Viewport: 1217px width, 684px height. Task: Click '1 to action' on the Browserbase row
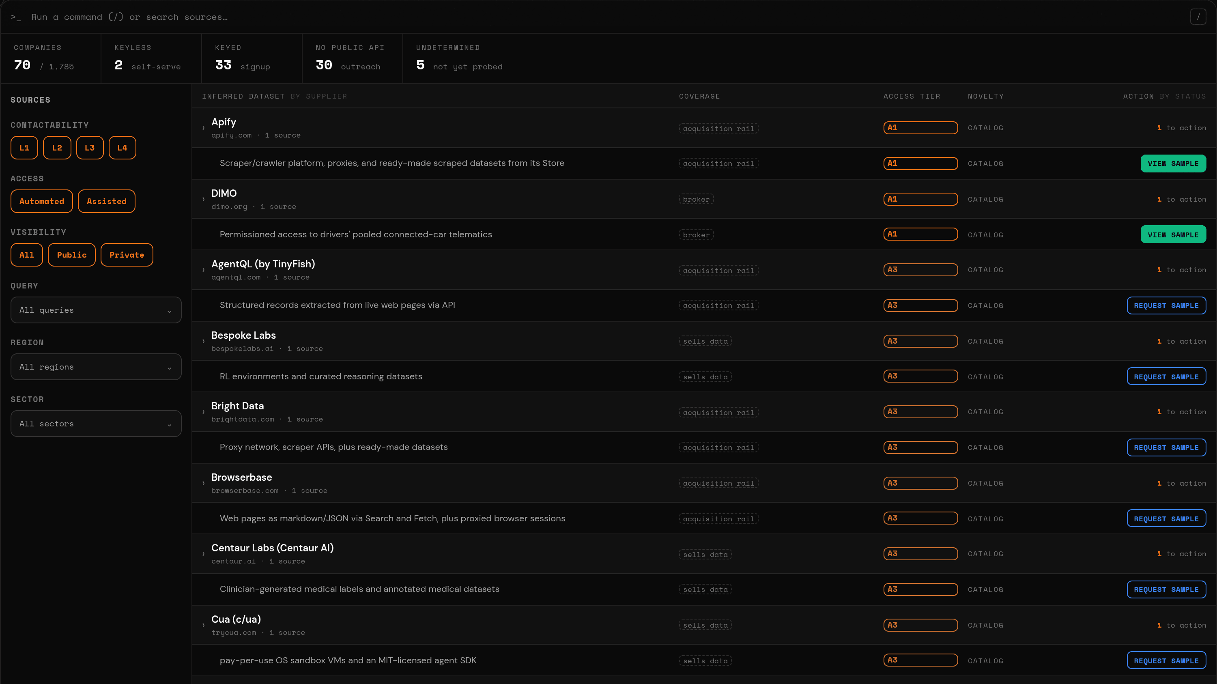click(x=1182, y=483)
